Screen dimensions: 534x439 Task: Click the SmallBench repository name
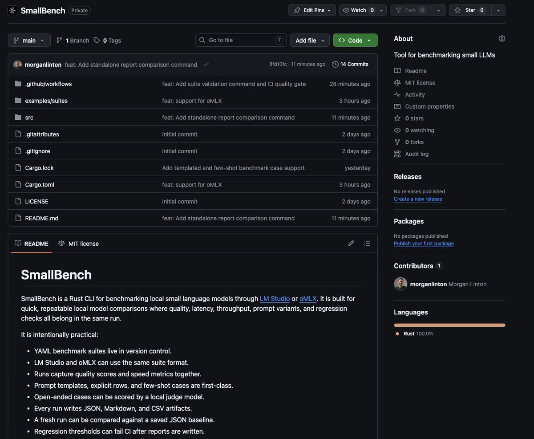pyautogui.click(x=43, y=10)
